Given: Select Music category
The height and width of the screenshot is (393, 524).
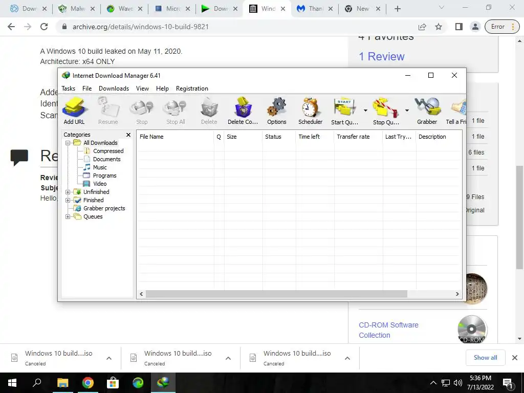Looking at the screenshot, I should [100, 167].
